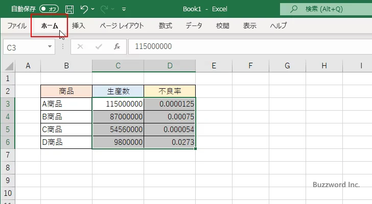Open the ファイル tab
This screenshot has height=204, width=372.
pyautogui.click(x=16, y=25)
